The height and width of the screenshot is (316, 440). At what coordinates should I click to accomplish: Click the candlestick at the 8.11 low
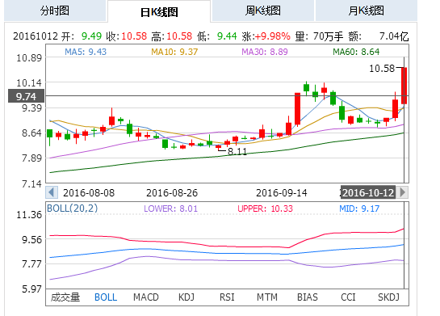218,147
